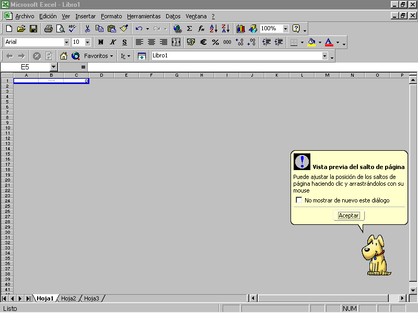Click the formula bar input field
This screenshot has height=313, width=418.
pyautogui.click(x=252, y=67)
